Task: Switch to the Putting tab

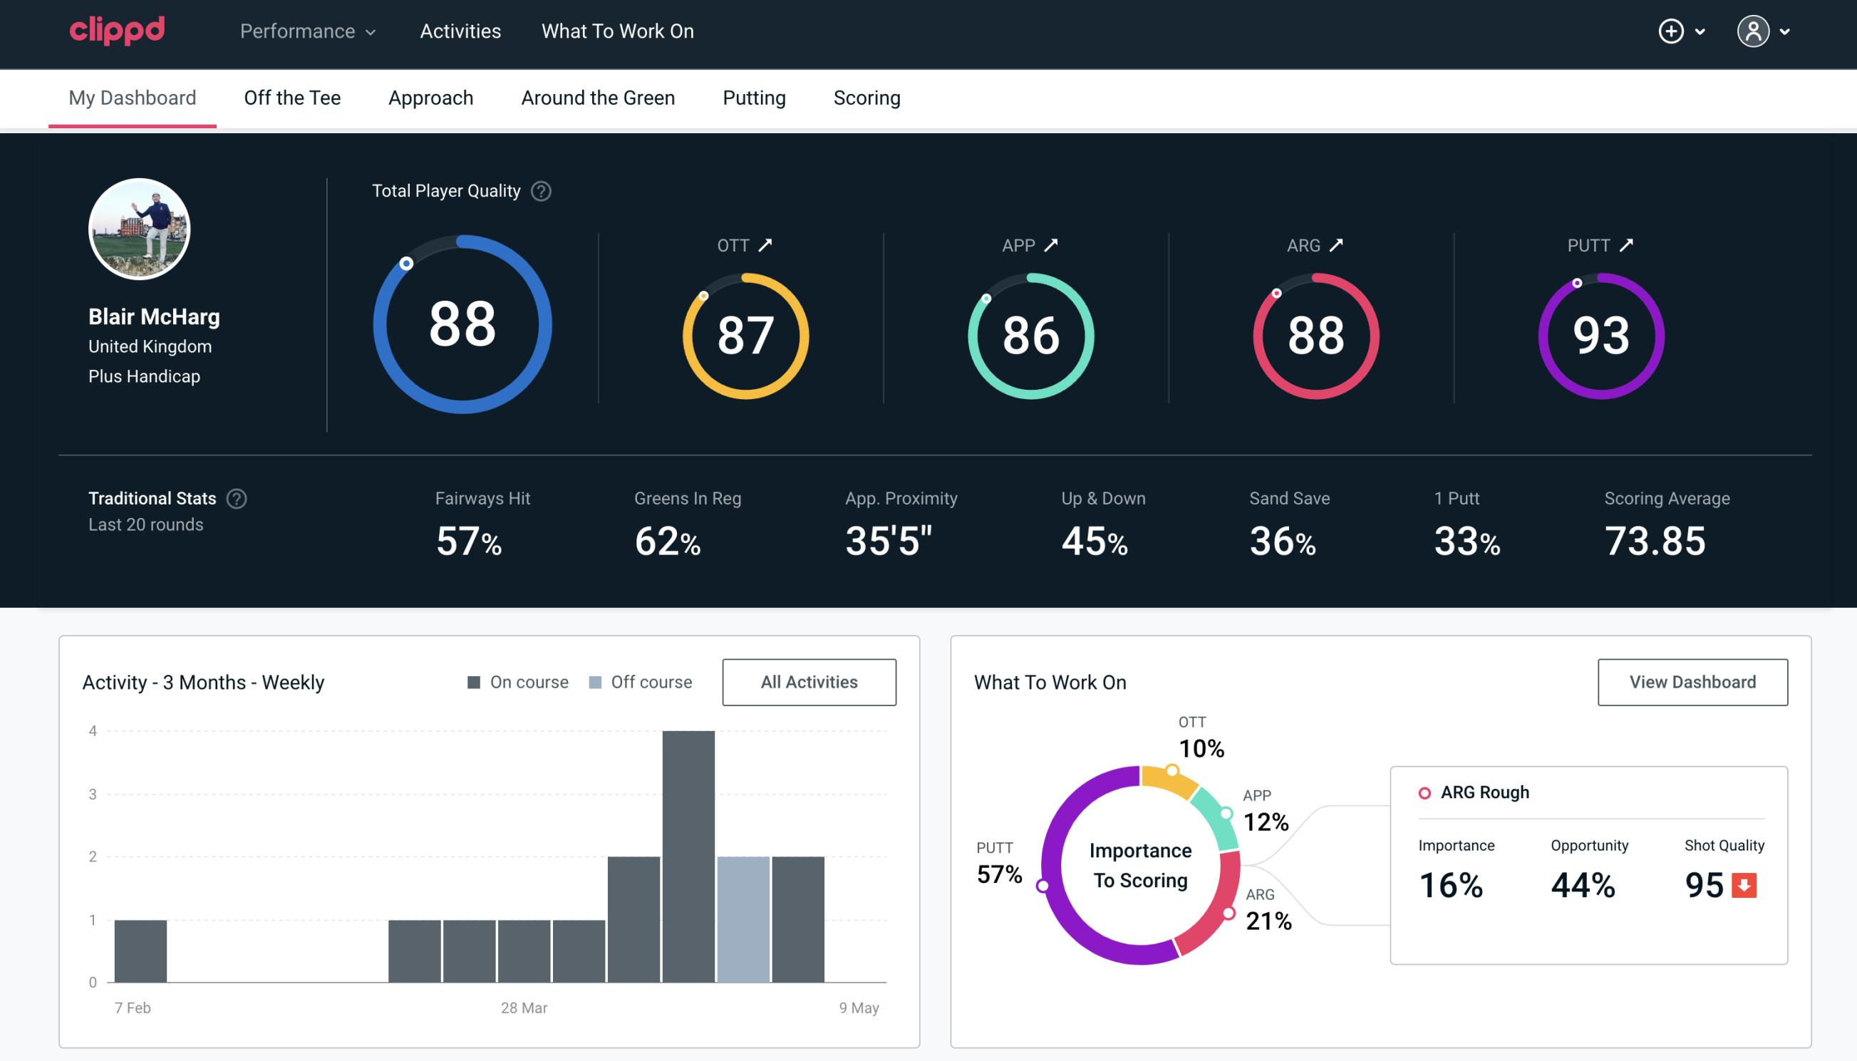Action: (752, 97)
